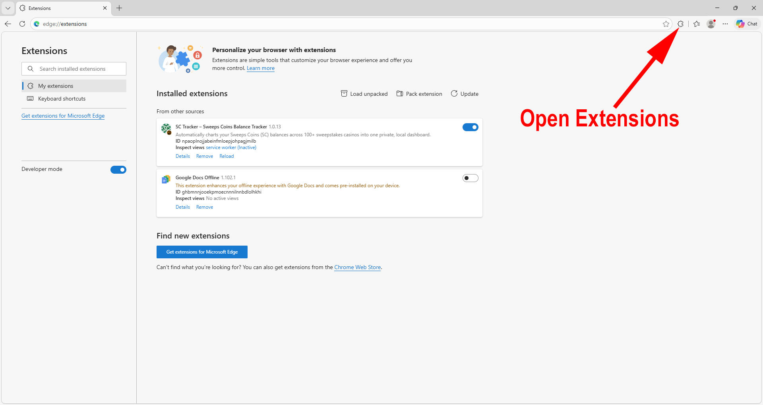Open Copilot Chat
This screenshot has width=763, height=405.
tap(747, 24)
